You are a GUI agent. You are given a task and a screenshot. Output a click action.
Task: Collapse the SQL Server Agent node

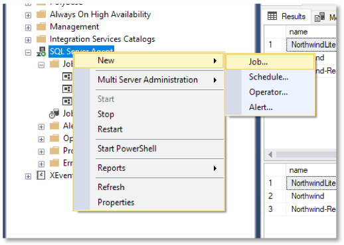pos(28,53)
